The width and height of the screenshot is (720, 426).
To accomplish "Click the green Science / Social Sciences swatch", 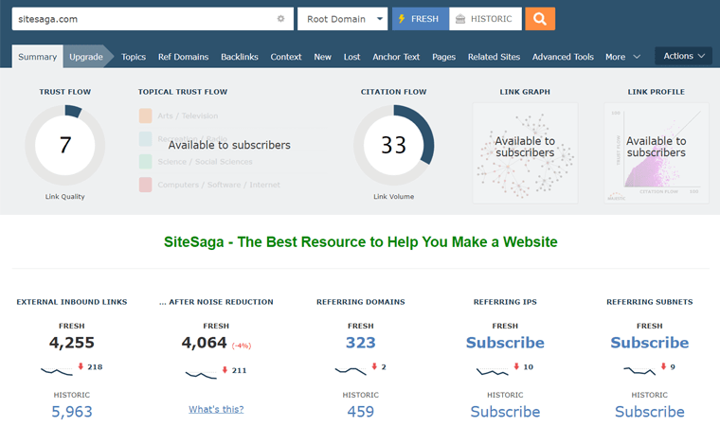I will [x=146, y=162].
